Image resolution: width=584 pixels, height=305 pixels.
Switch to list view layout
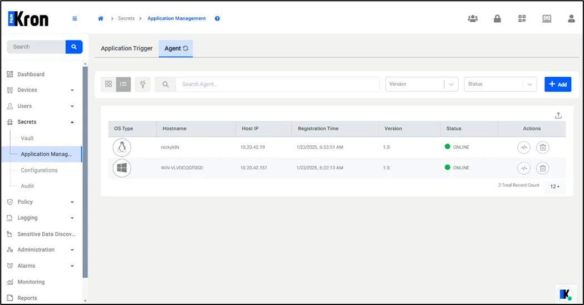pos(124,84)
